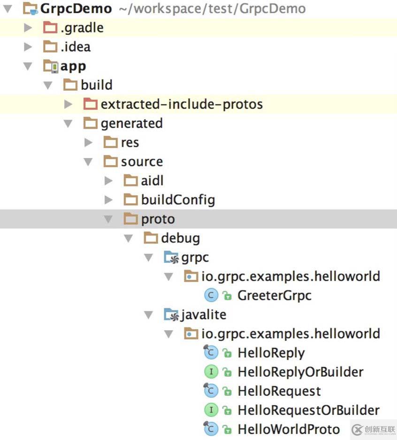This screenshot has width=397, height=440.
Task: Expand the aidl folder arrow
Action: tap(108, 181)
